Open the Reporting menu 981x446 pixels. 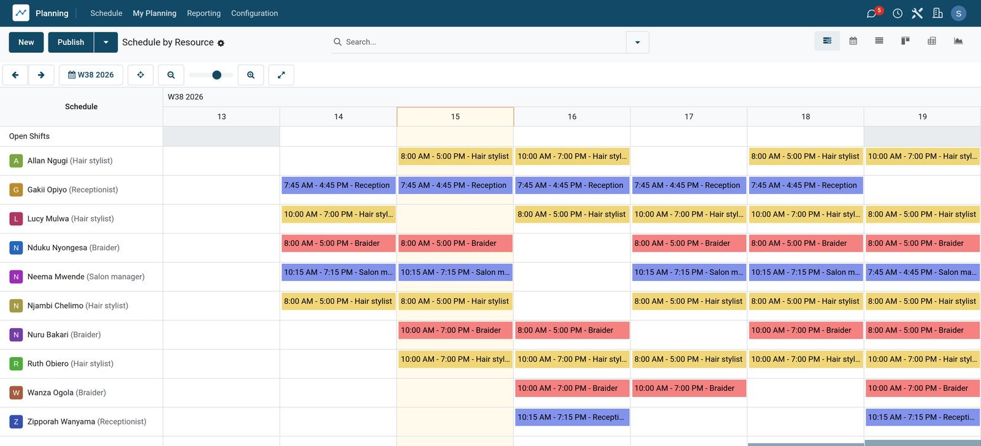click(204, 13)
